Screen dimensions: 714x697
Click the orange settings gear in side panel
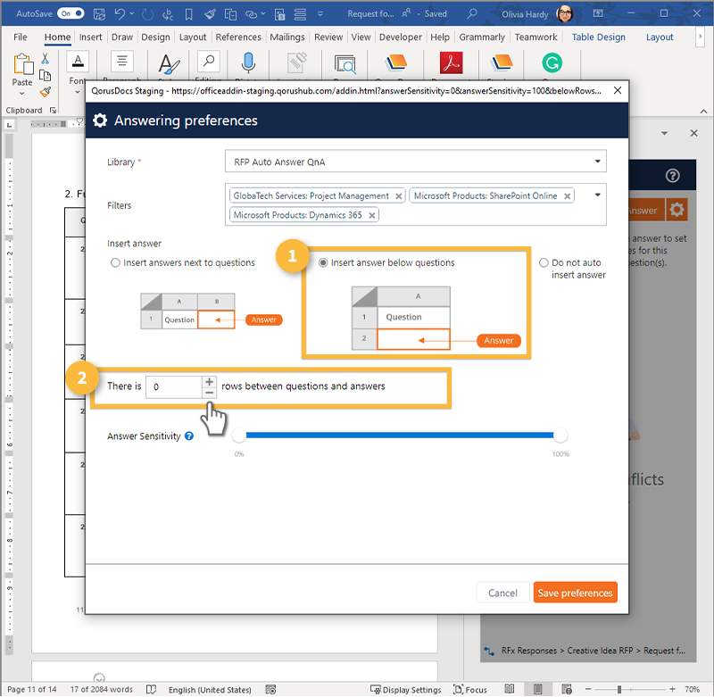tap(677, 210)
